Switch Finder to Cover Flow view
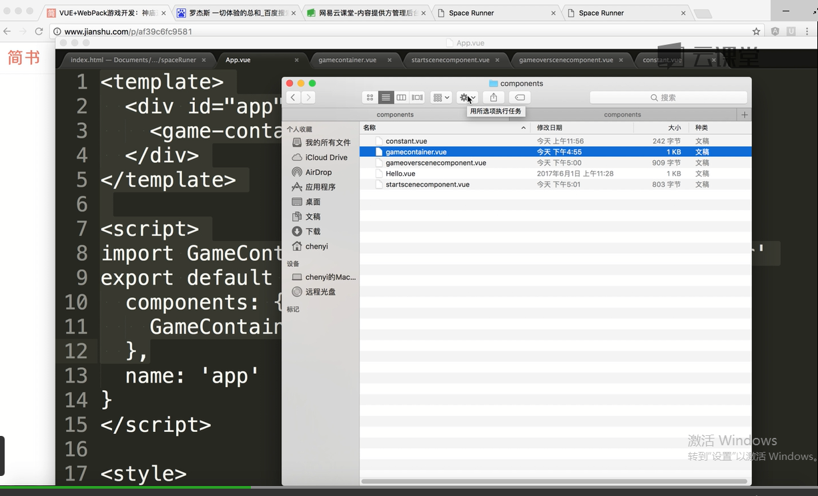Screen dimensions: 818x496 click(x=417, y=97)
